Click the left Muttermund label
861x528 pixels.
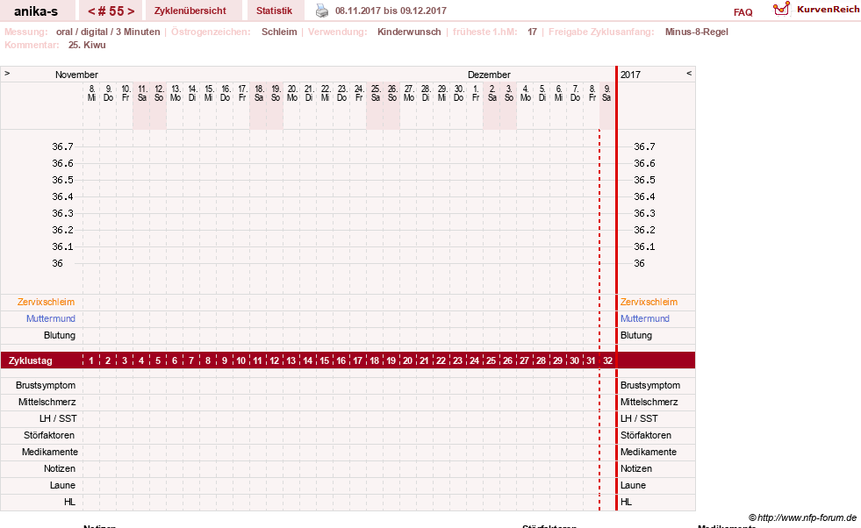coord(51,318)
